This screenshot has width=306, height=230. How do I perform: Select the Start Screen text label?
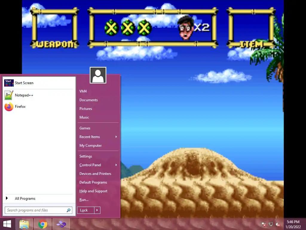(x=24, y=83)
